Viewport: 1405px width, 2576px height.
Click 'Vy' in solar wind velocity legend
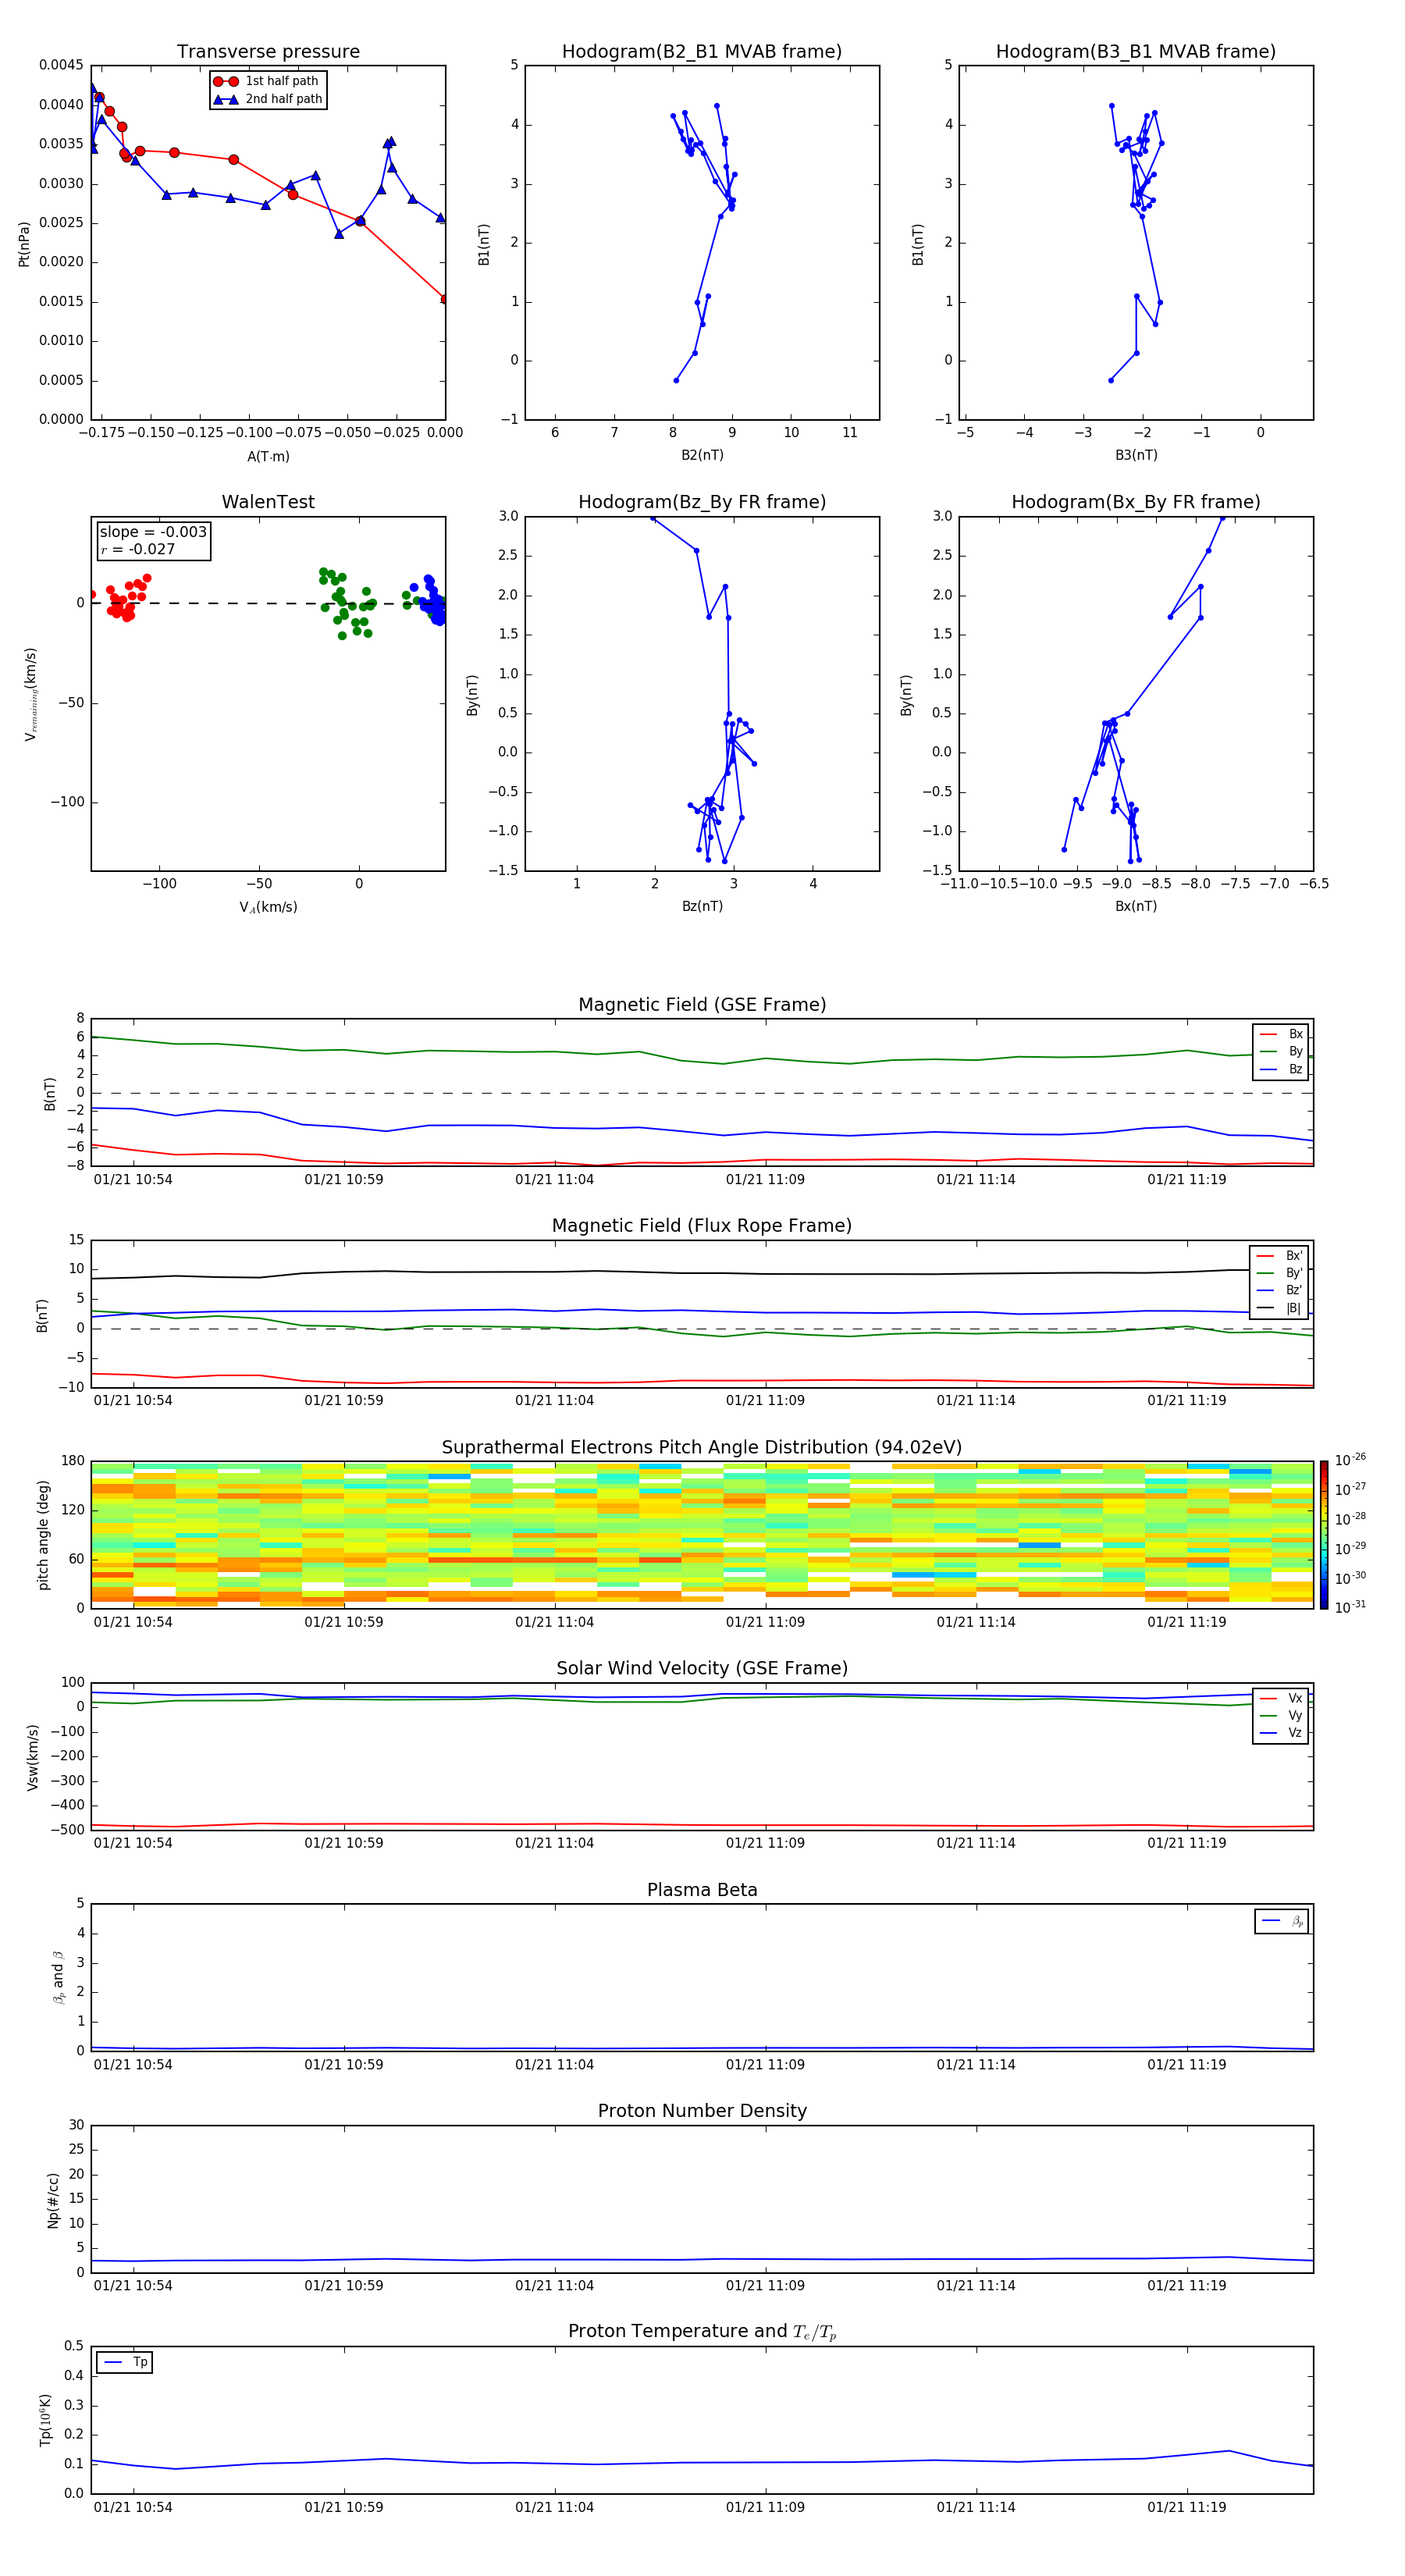[1281, 1715]
